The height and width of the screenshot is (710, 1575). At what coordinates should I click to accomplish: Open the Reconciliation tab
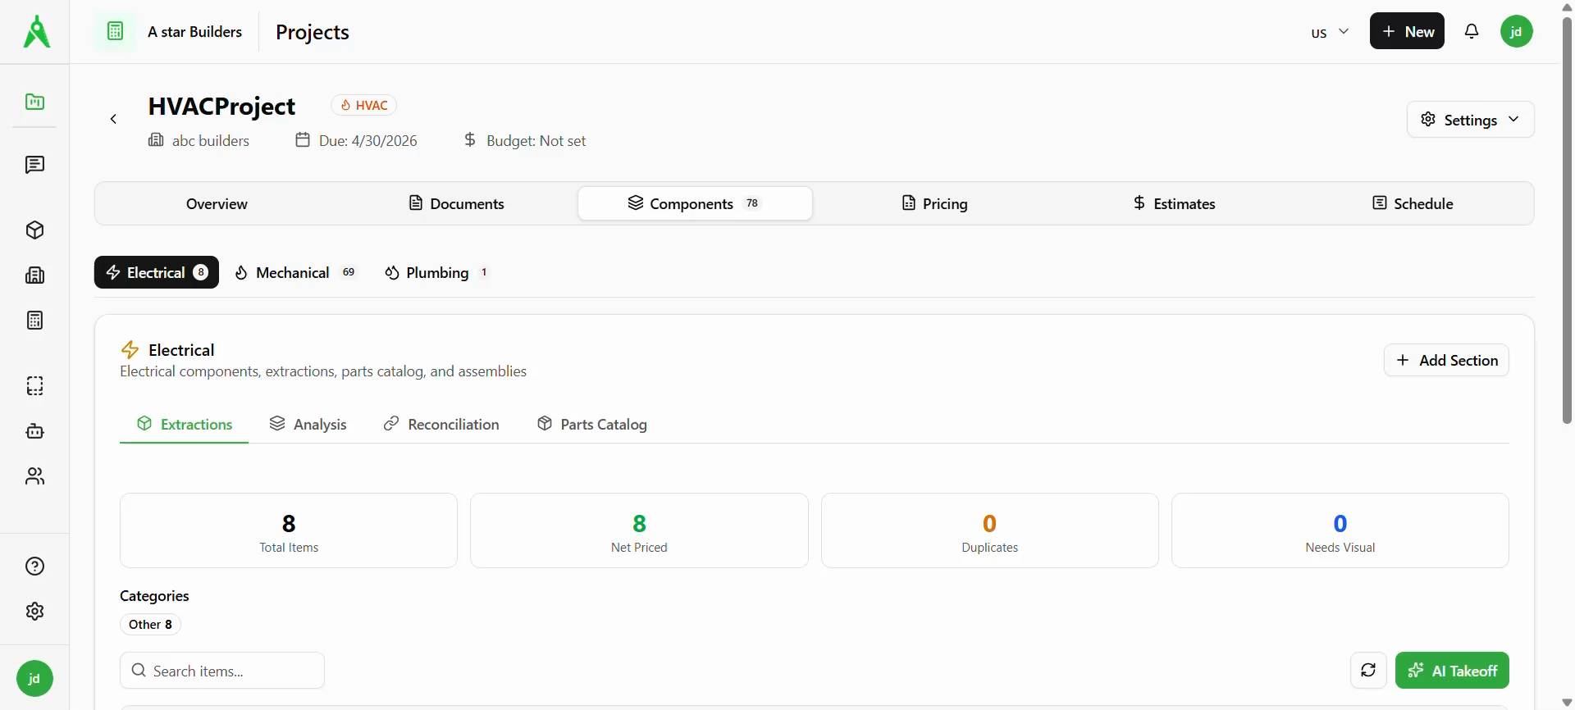441,425
